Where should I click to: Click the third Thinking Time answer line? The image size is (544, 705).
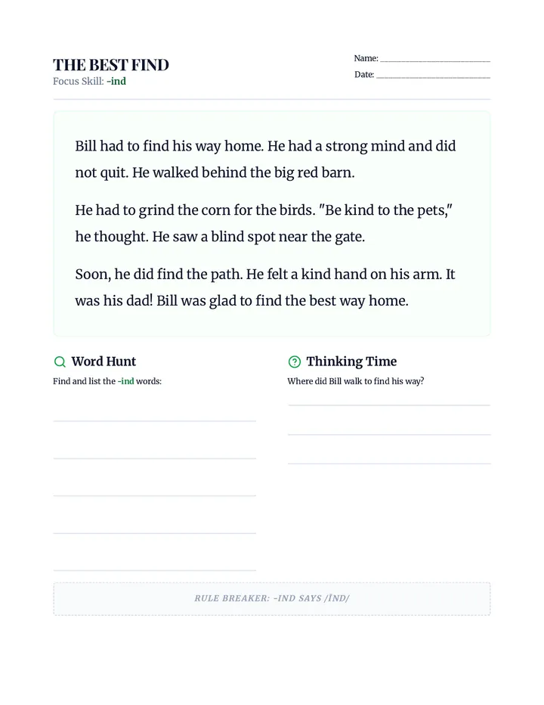click(389, 464)
